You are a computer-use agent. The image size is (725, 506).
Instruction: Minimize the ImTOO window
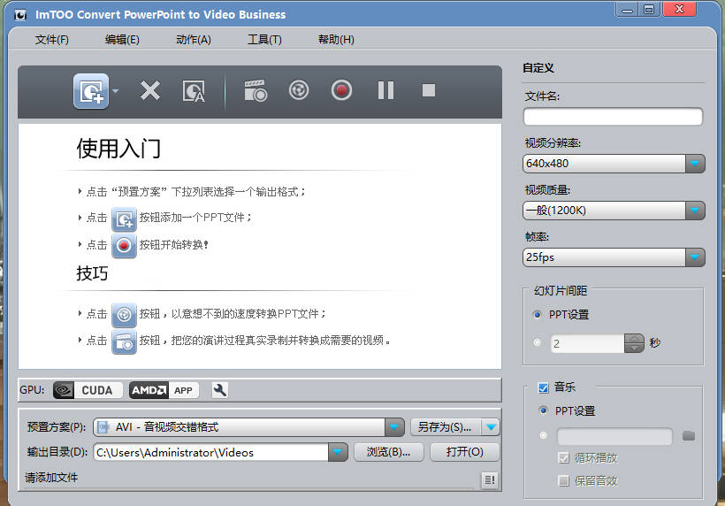pyautogui.click(x=627, y=9)
